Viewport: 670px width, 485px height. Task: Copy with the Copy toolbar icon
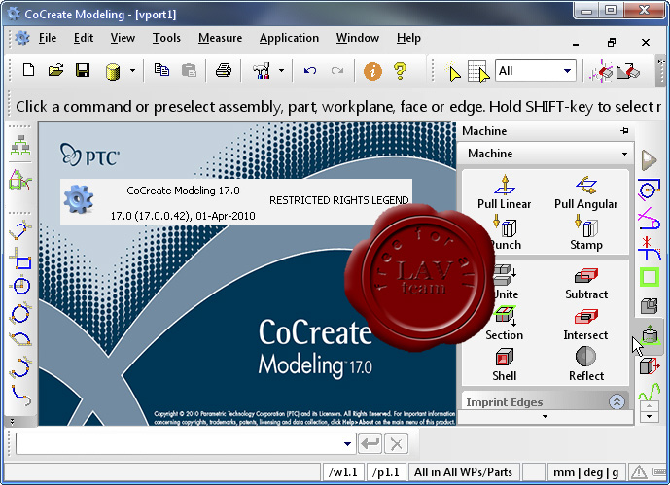coord(161,70)
